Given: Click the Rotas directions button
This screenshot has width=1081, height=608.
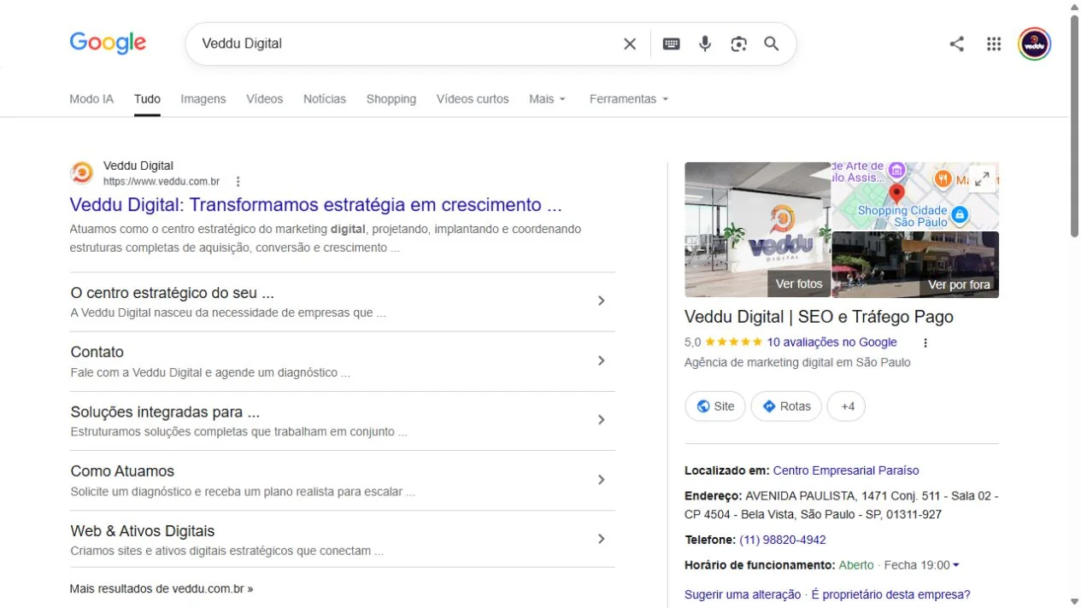Looking at the screenshot, I should pyautogui.click(x=786, y=406).
